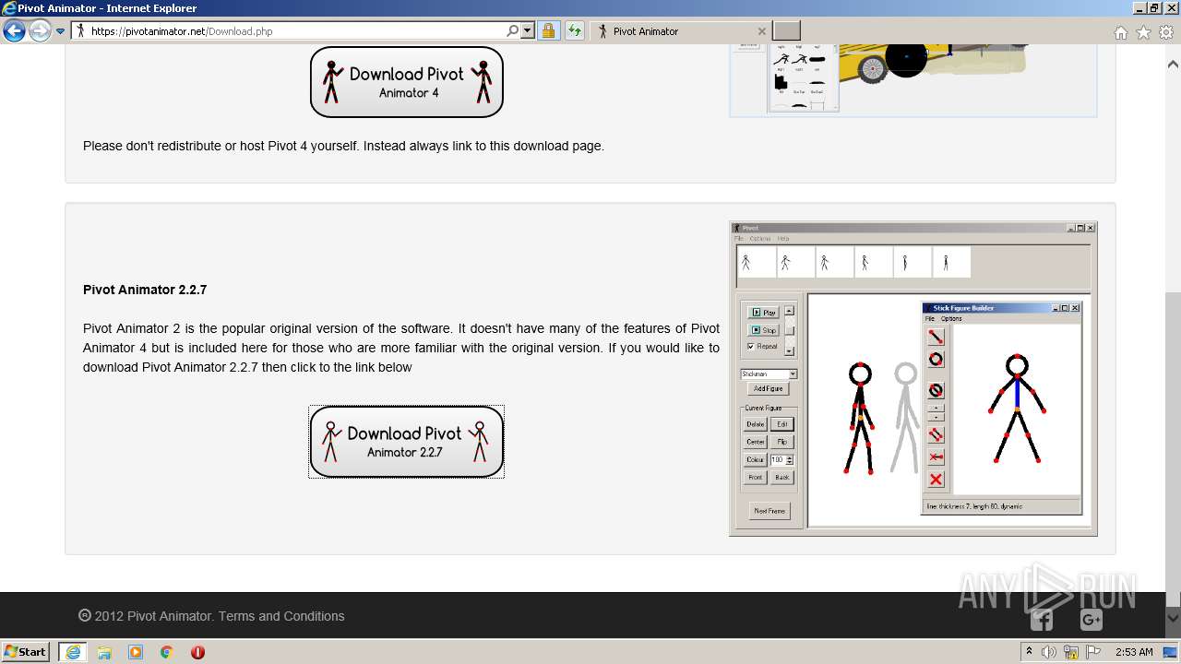The width and height of the screenshot is (1181, 664).
Task: Go back with the browser Back arrow
Action: pos(14,31)
